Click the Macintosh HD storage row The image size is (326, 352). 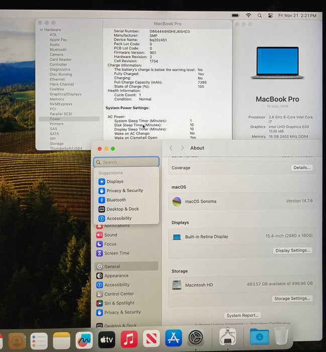tap(242, 285)
